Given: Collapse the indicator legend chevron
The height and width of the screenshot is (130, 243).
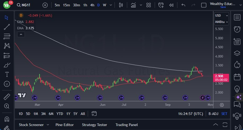Looking at the screenshot, I should point(21,35).
